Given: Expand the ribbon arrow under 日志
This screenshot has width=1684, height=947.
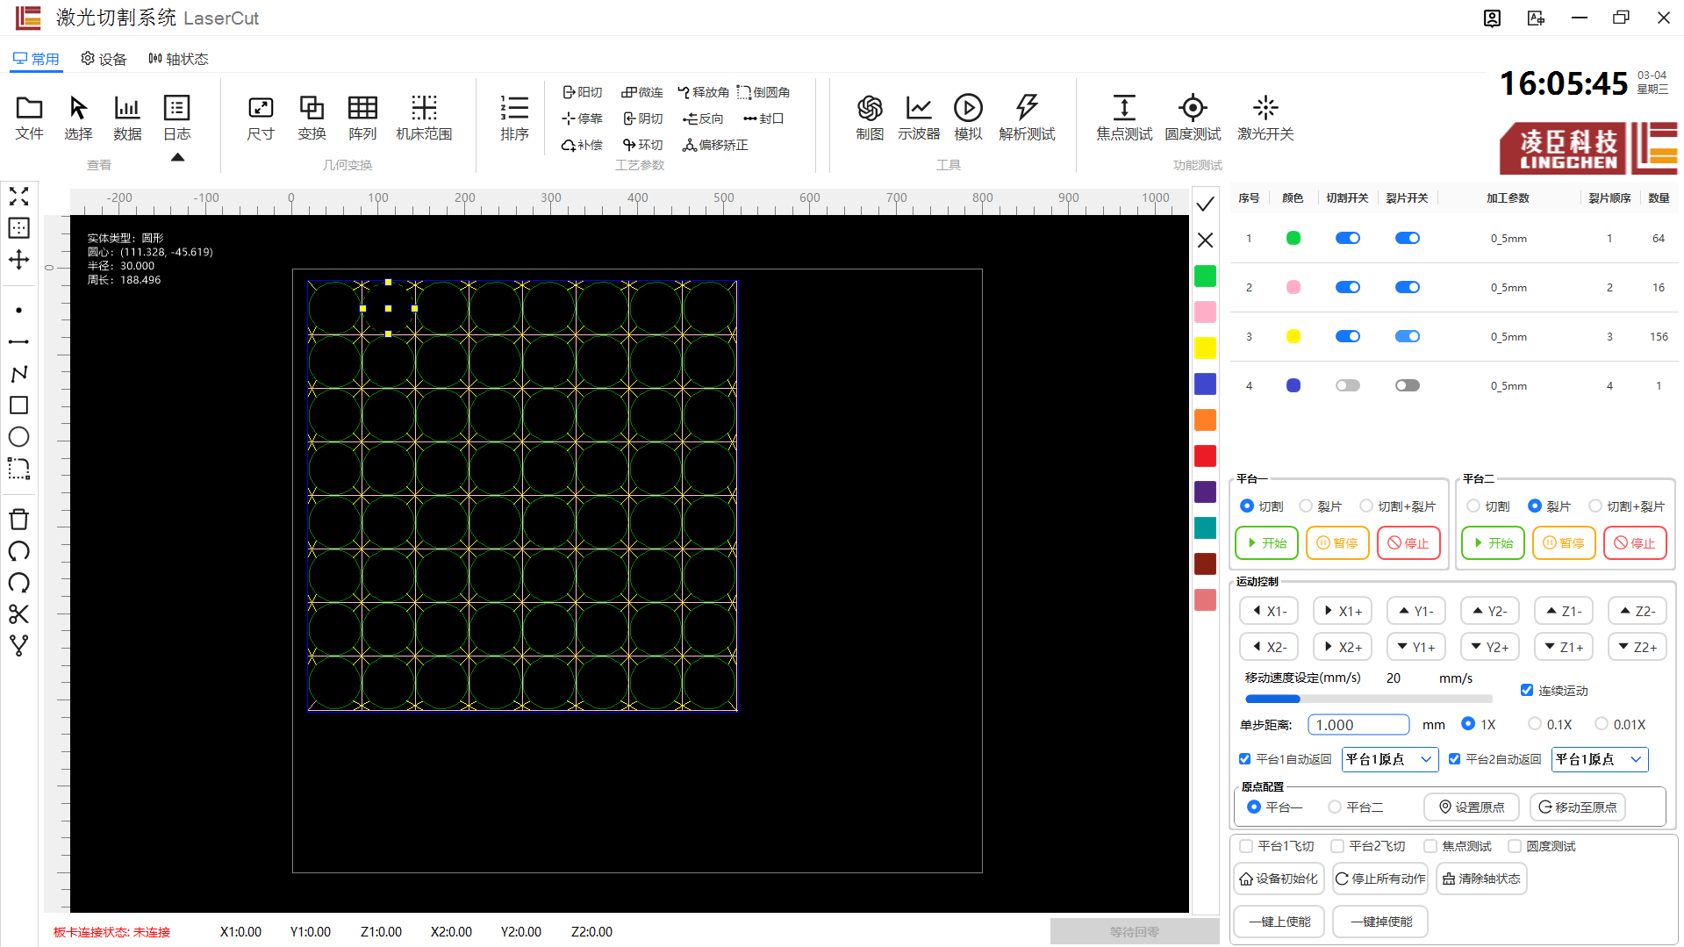Looking at the screenshot, I should (x=177, y=157).
